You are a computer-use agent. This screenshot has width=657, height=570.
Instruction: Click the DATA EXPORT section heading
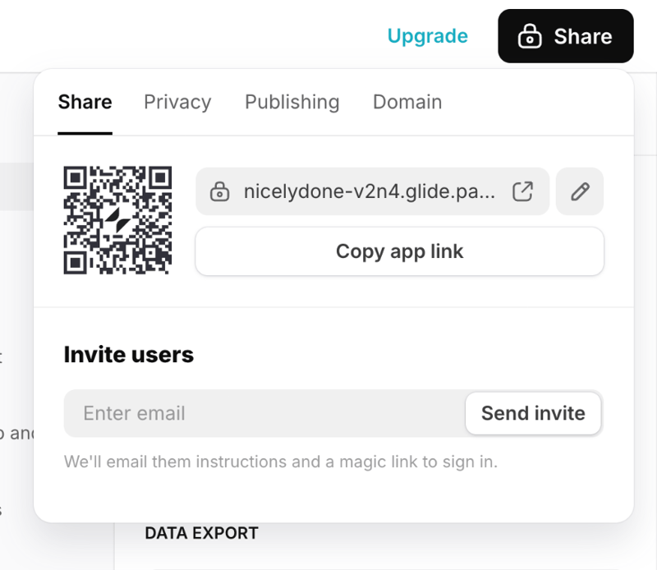point(201,533)
